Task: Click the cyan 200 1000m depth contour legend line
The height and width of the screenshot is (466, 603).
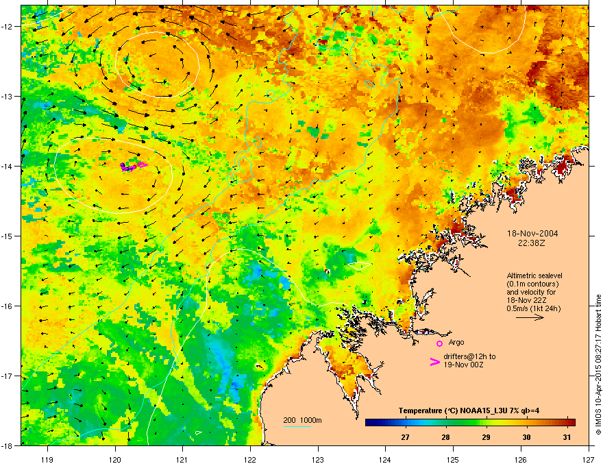Action: click(x=297, y=426)
